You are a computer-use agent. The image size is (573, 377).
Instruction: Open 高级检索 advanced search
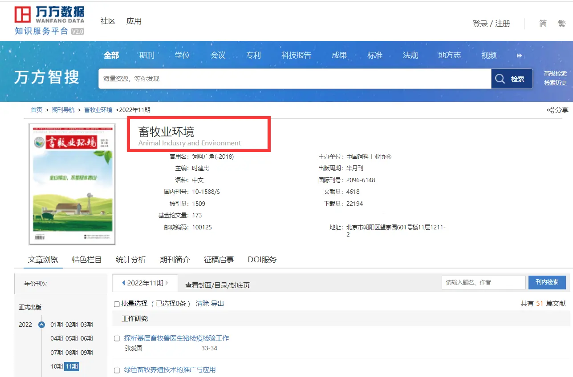[x=555, y=73]
